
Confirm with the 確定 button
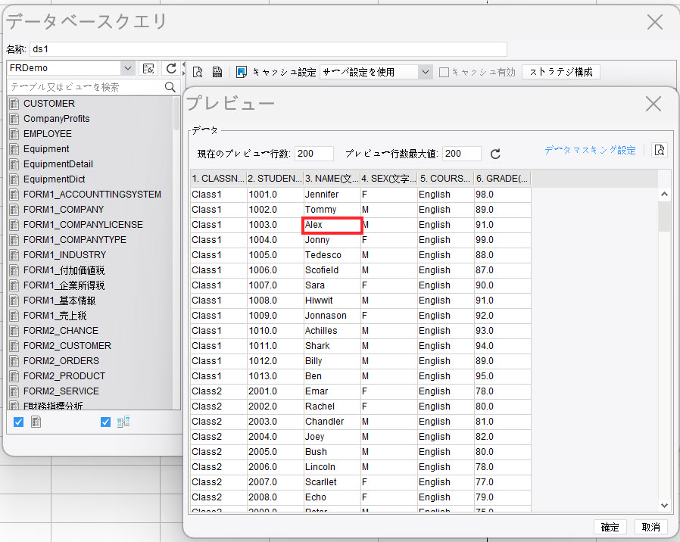[x=610, y=528]
